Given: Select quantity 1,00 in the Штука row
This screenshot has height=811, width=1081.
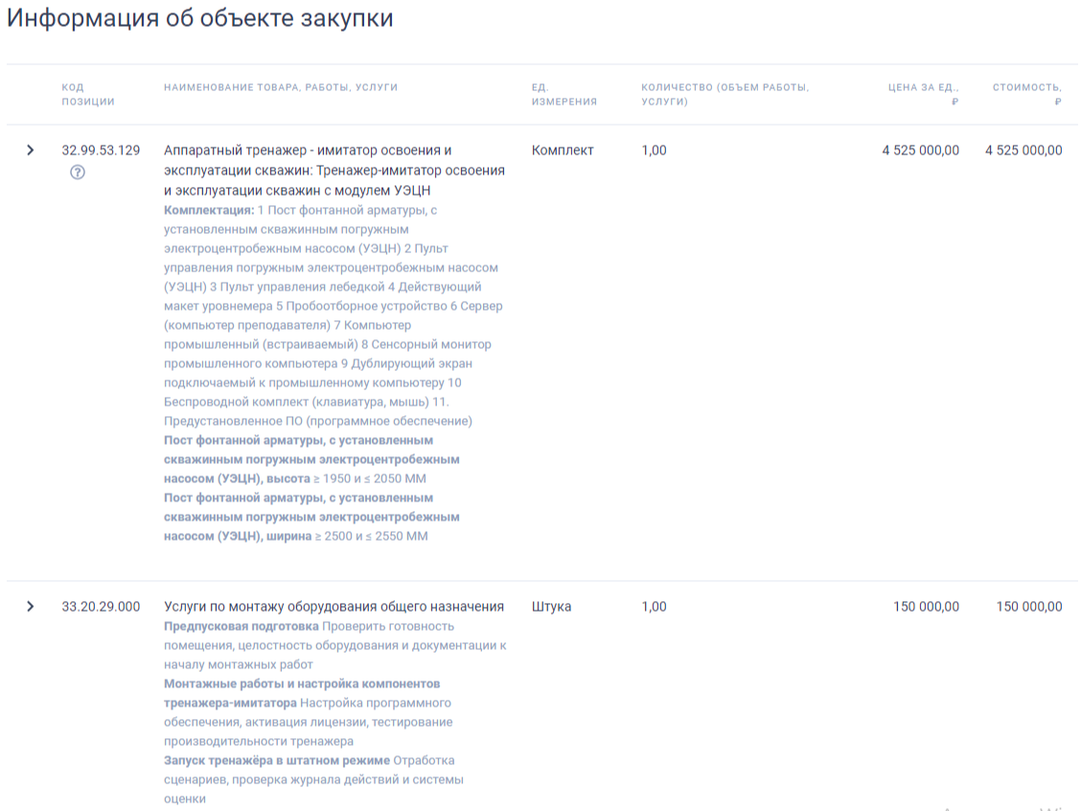Looking at the screenshot, I should 655,607.
